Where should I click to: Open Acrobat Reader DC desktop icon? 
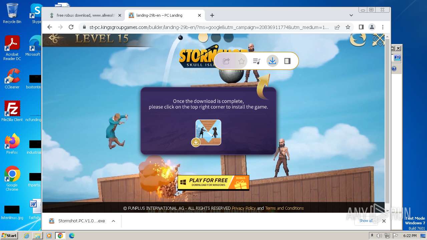[x=12, y=48]
